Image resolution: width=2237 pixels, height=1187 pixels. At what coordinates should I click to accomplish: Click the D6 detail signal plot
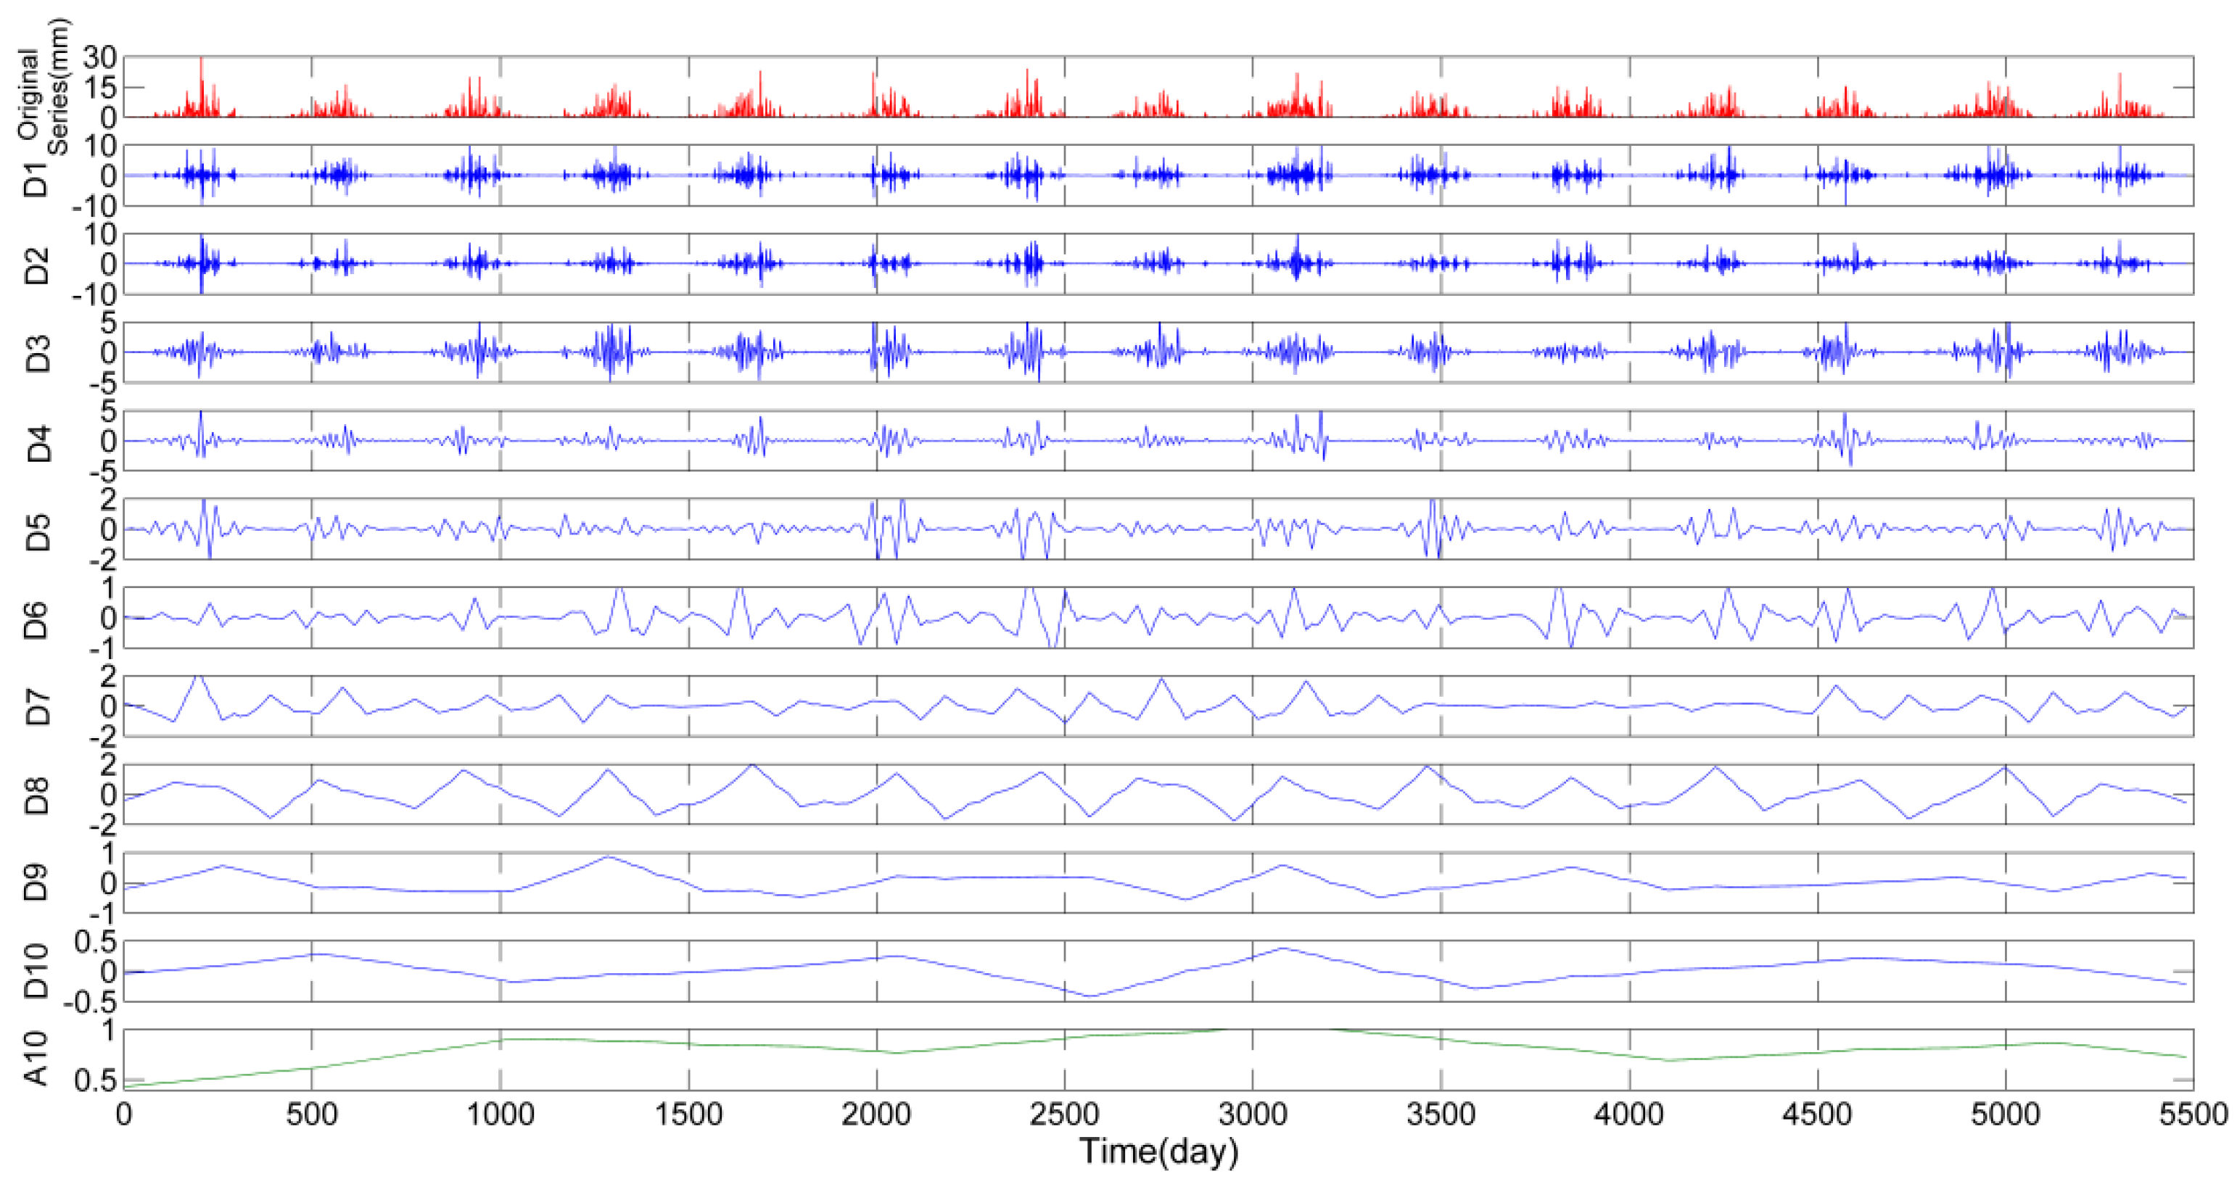[1158, 617]
